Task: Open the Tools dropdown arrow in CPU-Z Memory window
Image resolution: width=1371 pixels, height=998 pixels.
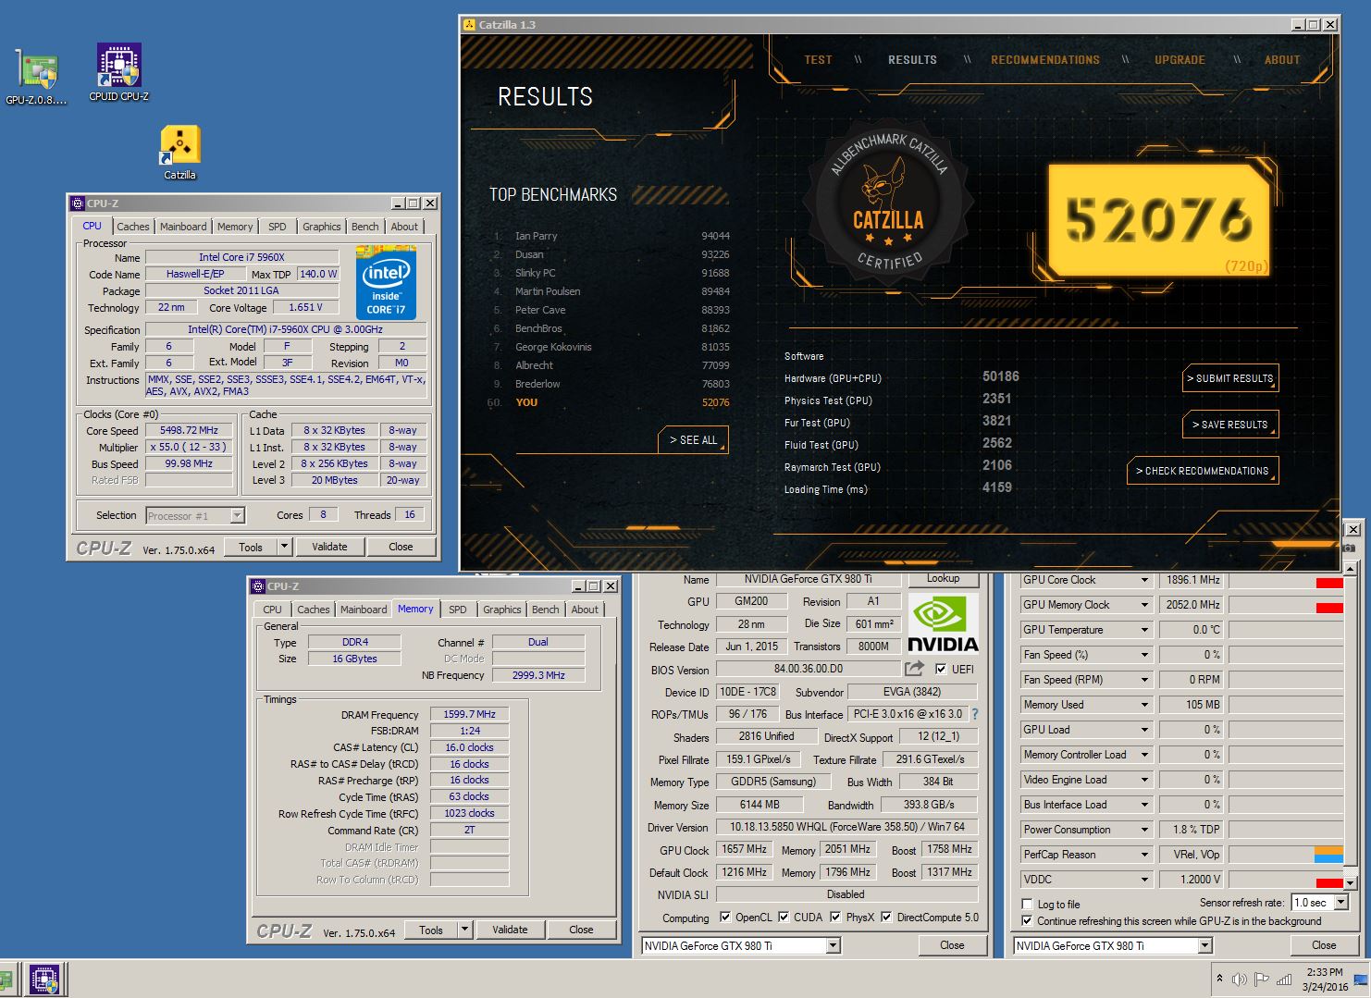Action: (x=464, y=930)
